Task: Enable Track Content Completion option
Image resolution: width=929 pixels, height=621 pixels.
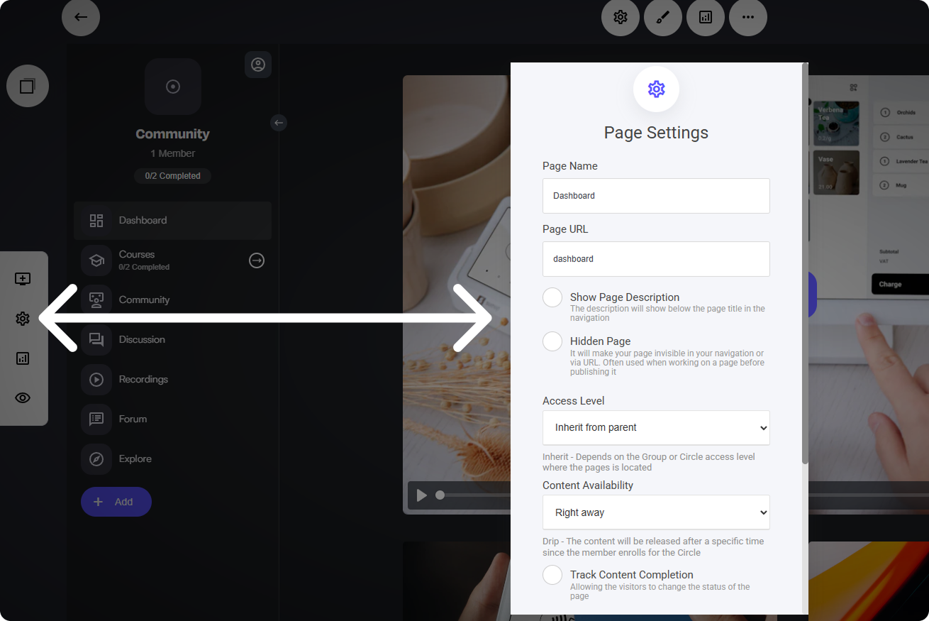Action: click(552, 575)
